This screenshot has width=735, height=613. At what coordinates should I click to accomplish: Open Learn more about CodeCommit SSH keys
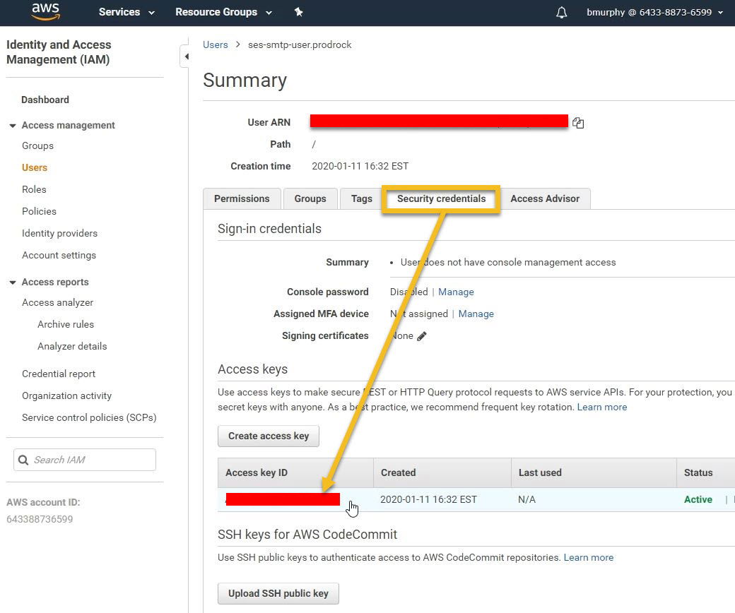(588, 558)
